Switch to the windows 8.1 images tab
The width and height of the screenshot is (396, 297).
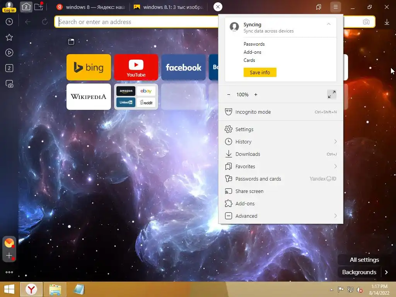(168, 7)
